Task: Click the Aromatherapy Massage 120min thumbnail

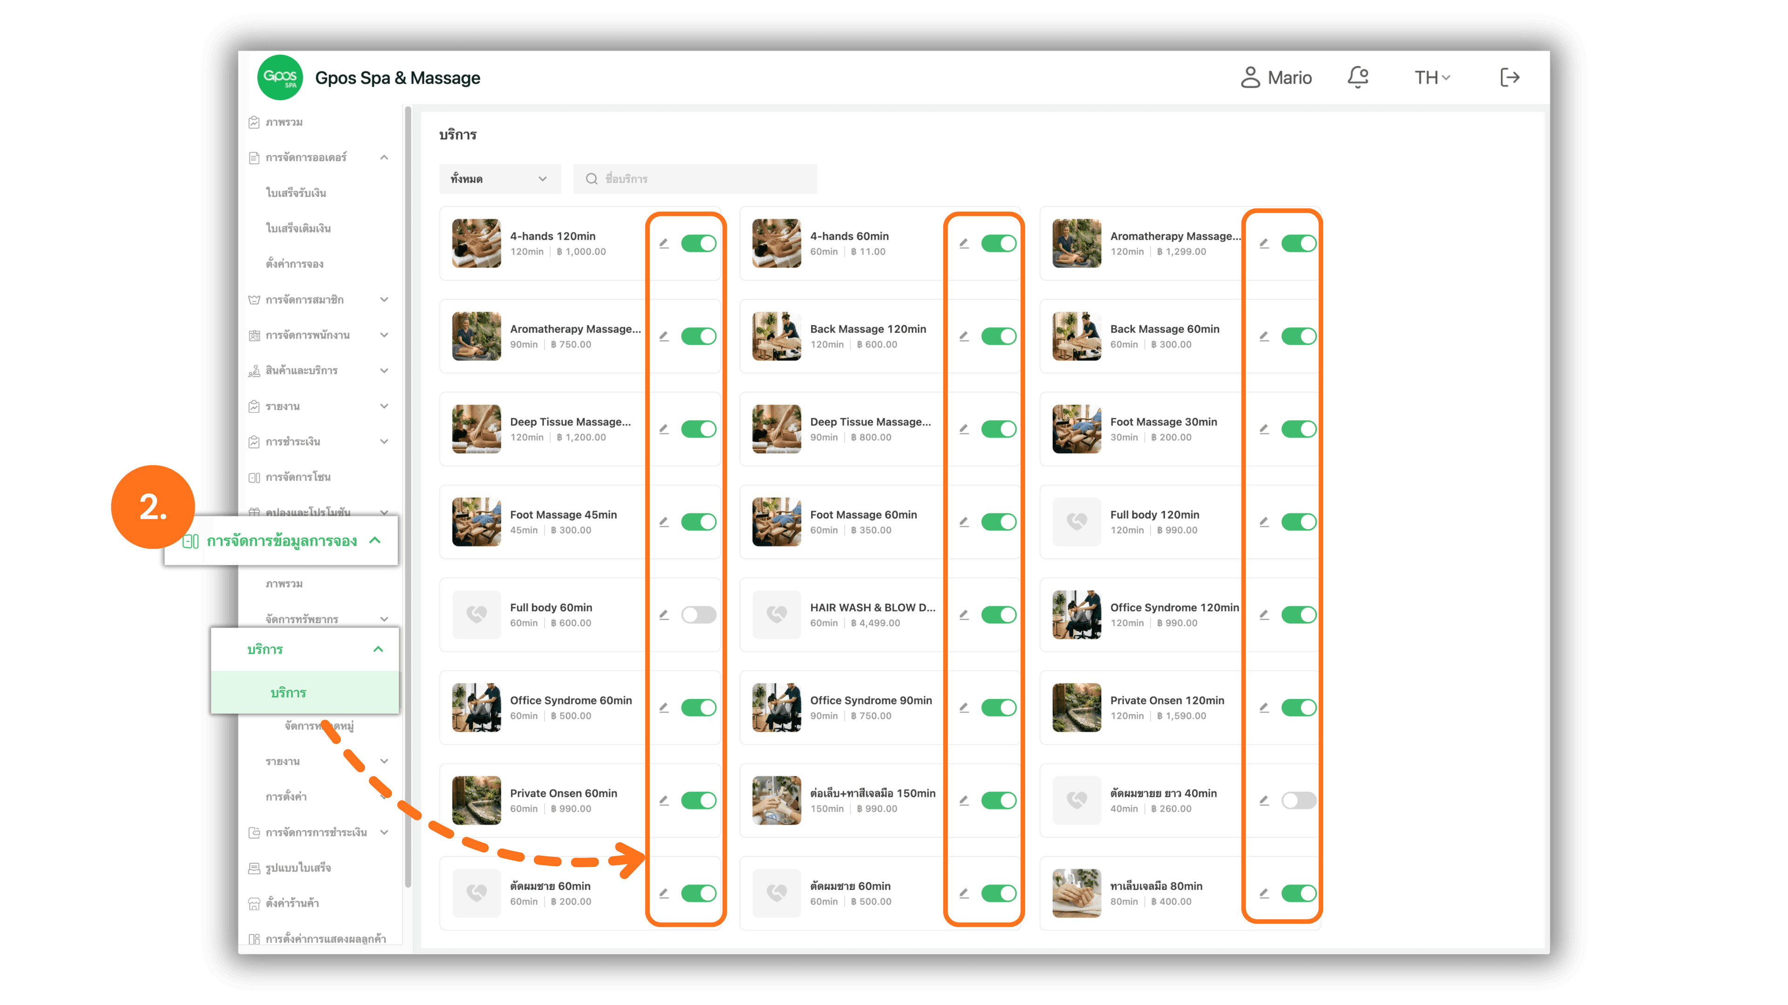Action: coord(1077,243)
